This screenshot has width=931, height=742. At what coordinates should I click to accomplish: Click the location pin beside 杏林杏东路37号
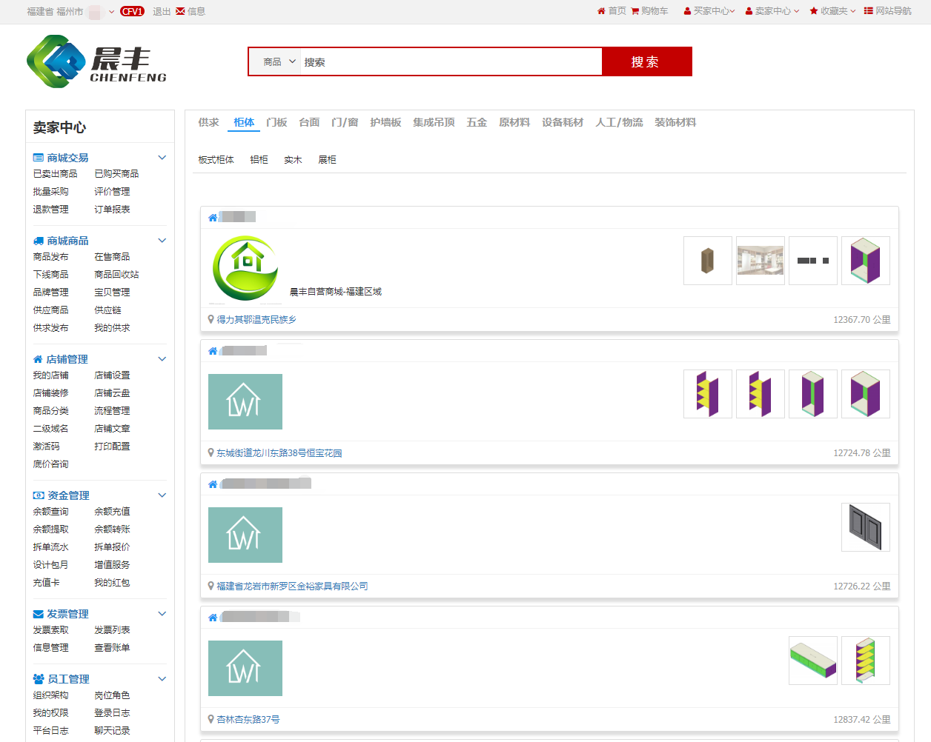211,719
